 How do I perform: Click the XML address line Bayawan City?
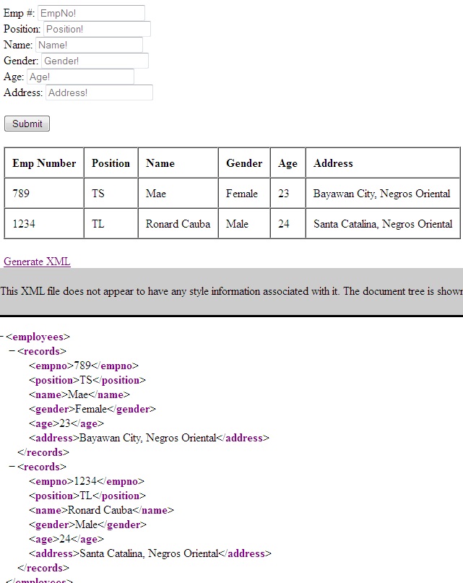[x=149, y=438]
